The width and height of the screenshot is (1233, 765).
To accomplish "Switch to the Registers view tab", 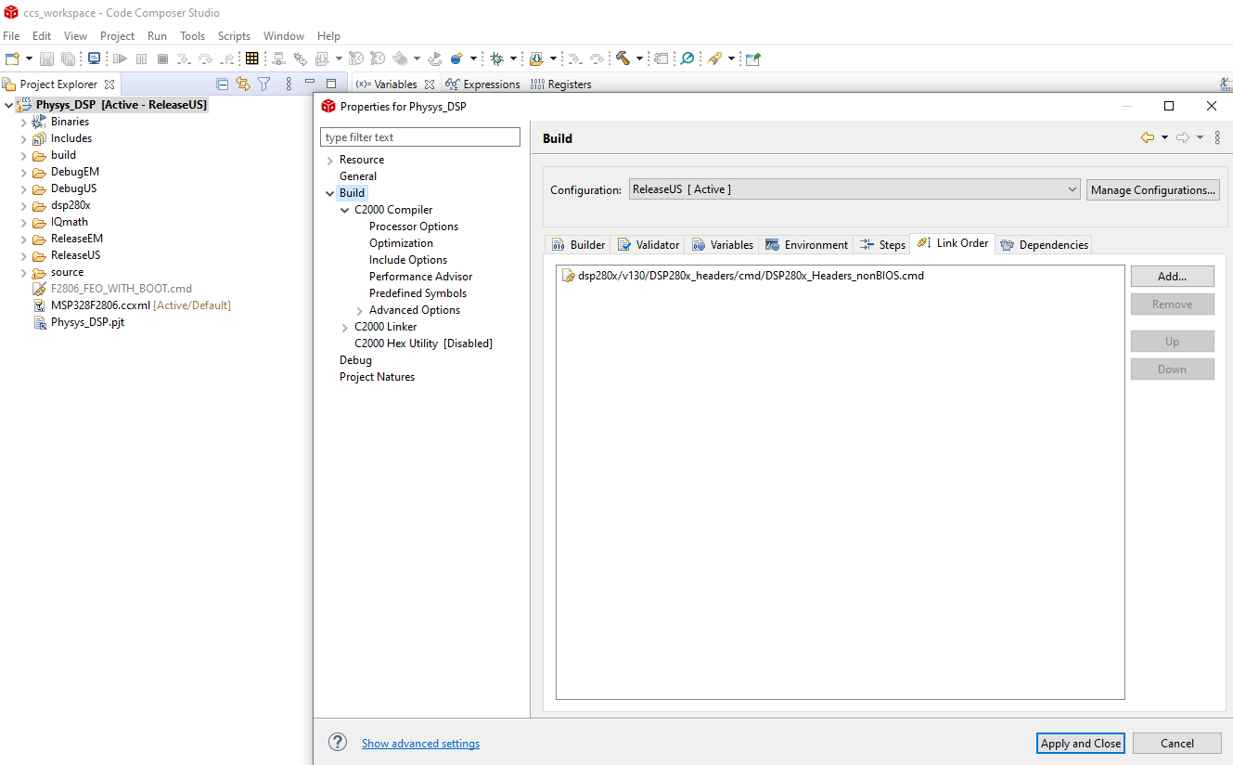I will pos(560,84).
